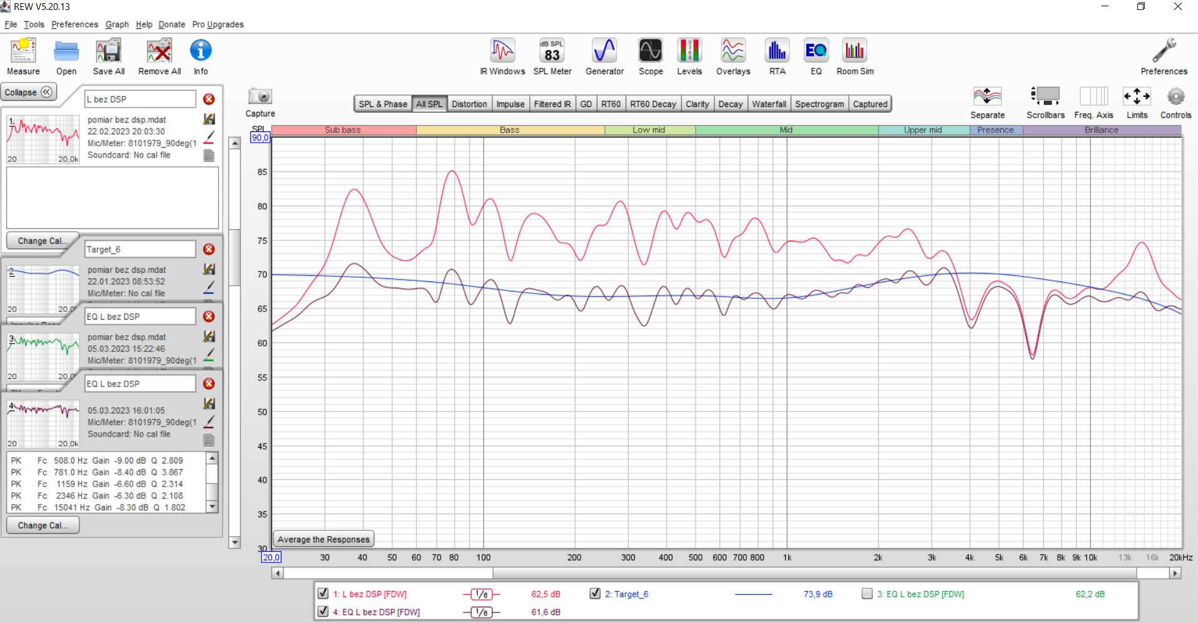The height and width of the screenshot is (623, 1198).
Task: Open the File menu
Action: click(11, 24)
